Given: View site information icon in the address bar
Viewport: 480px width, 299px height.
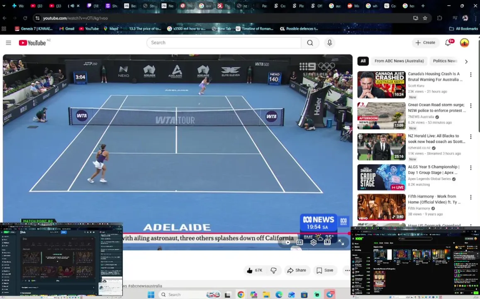Looking at the screenshot, I should 37,18.
